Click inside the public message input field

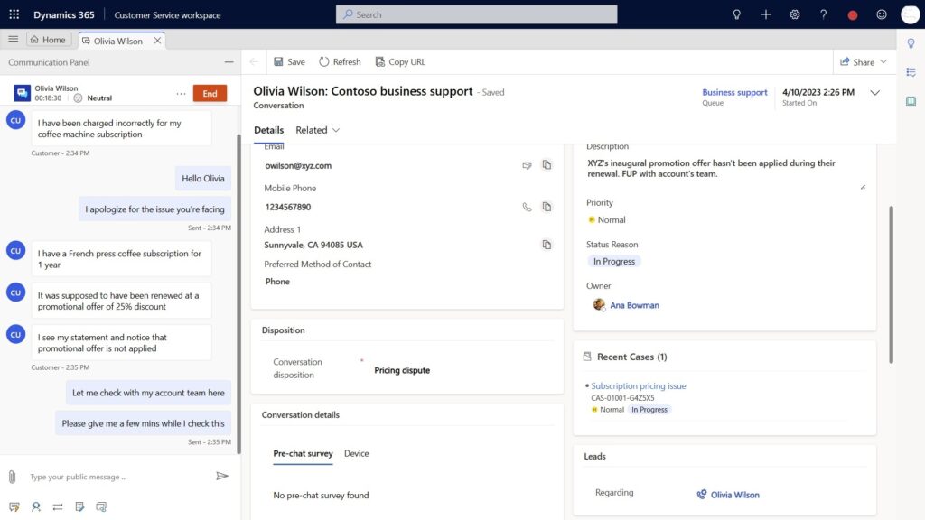108,476
